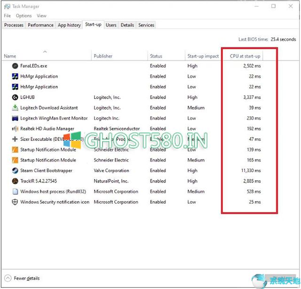Click the Windows host process Rundll32 icon
The height and width of the screenshot is (289, 301).
(x=15, y=191)
